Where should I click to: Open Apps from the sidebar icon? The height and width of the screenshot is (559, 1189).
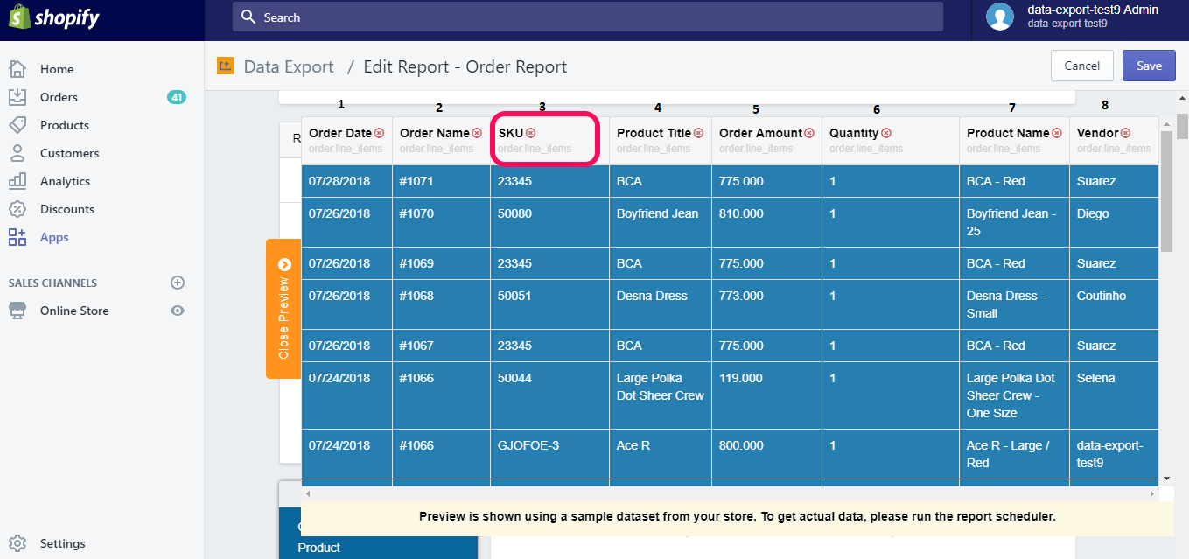coord(19,236)
